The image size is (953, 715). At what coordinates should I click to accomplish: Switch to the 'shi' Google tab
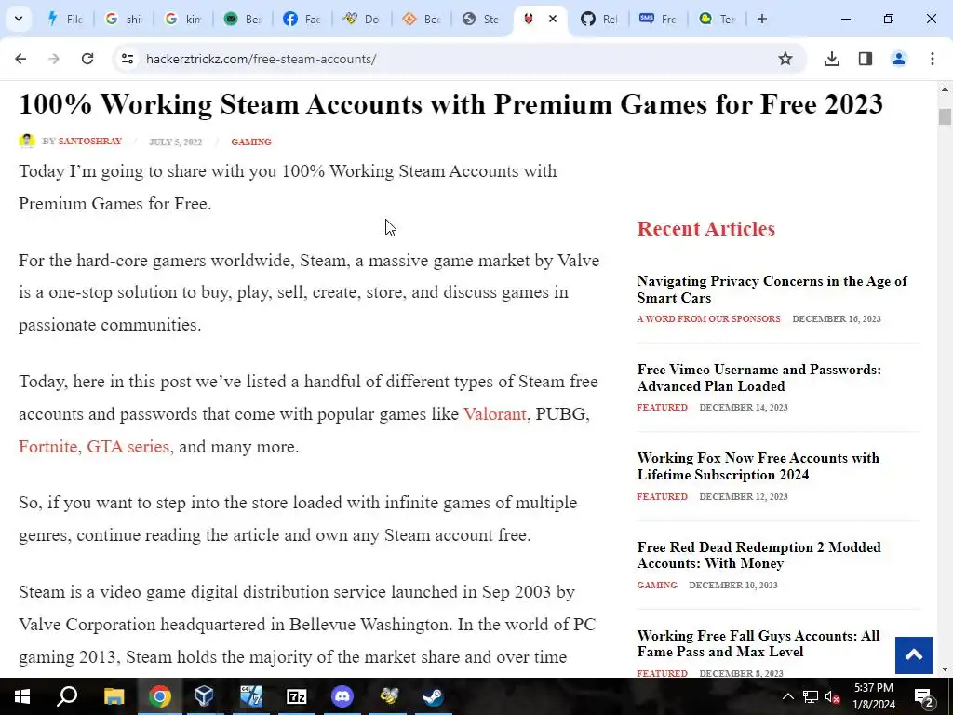[124, 19]
